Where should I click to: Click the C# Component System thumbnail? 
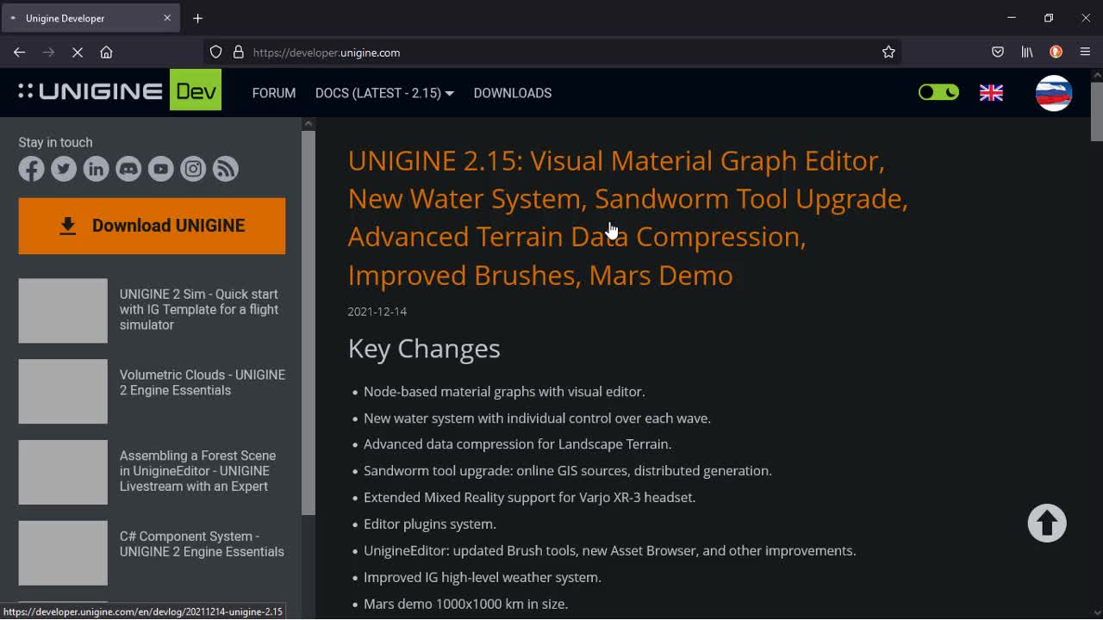click(x=63, y=553)
